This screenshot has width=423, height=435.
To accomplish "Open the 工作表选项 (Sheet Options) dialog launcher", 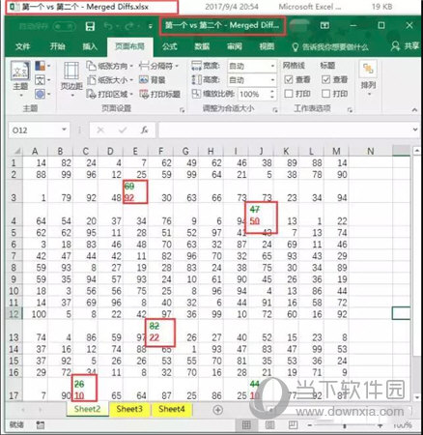I will [350, 110].
